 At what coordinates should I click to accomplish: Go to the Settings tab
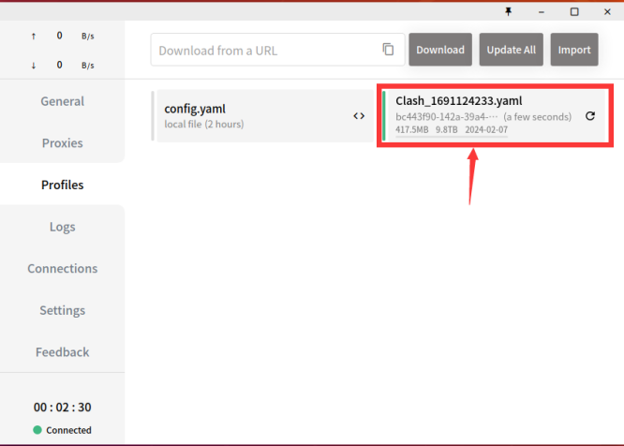point(63,310)
